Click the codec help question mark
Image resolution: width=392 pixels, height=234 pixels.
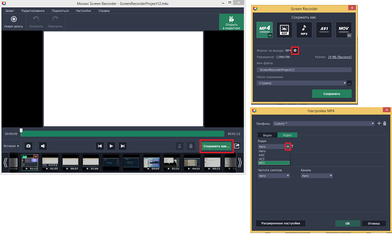(292, 146)
